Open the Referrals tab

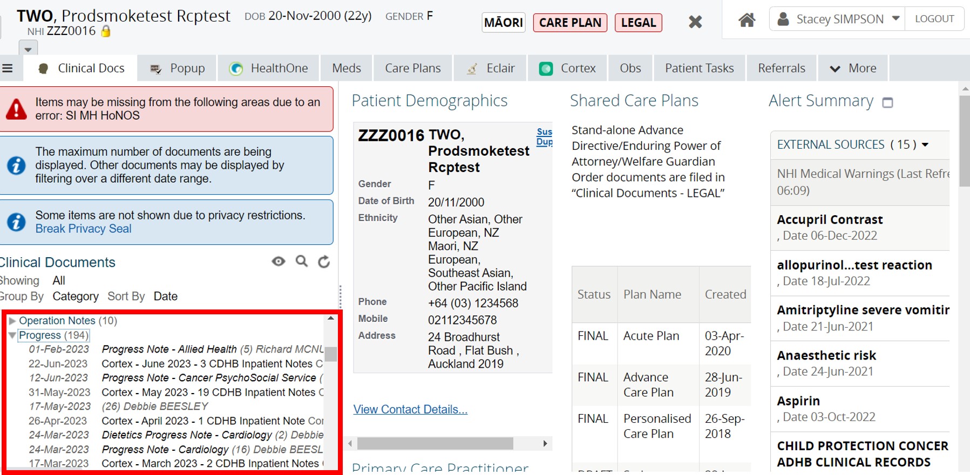[x=781, y=68]
